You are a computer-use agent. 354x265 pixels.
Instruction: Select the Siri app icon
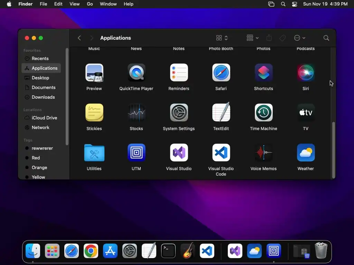[x=306, y=72]
